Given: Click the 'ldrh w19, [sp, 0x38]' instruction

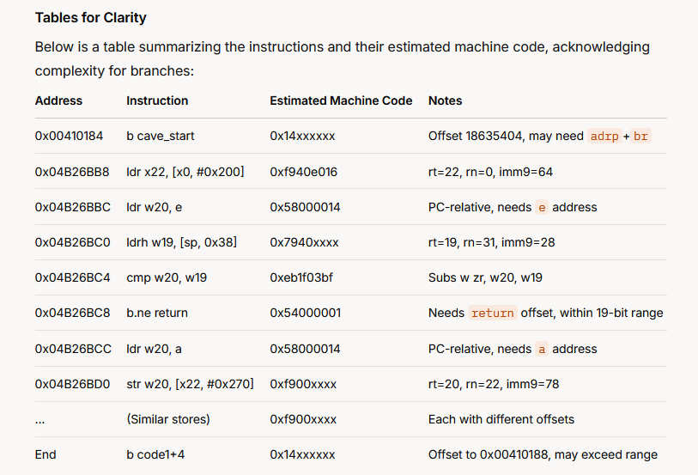Looking at the screenshot, I should click(182, 242).
